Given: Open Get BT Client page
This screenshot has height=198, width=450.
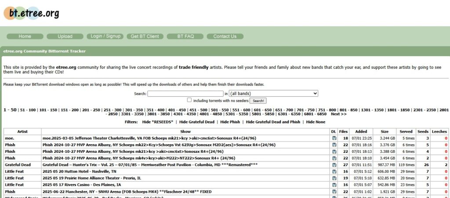Looking at the screenshot, I should pyautogui.click(x=145, y=36).
